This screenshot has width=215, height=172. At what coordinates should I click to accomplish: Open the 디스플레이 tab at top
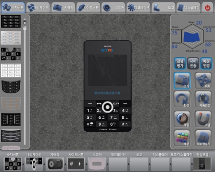(189, 8)
